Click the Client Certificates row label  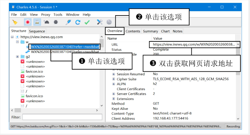point(131,89)
